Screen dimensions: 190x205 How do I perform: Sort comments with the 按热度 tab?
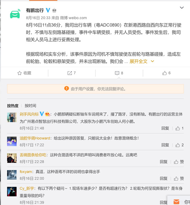13,106
